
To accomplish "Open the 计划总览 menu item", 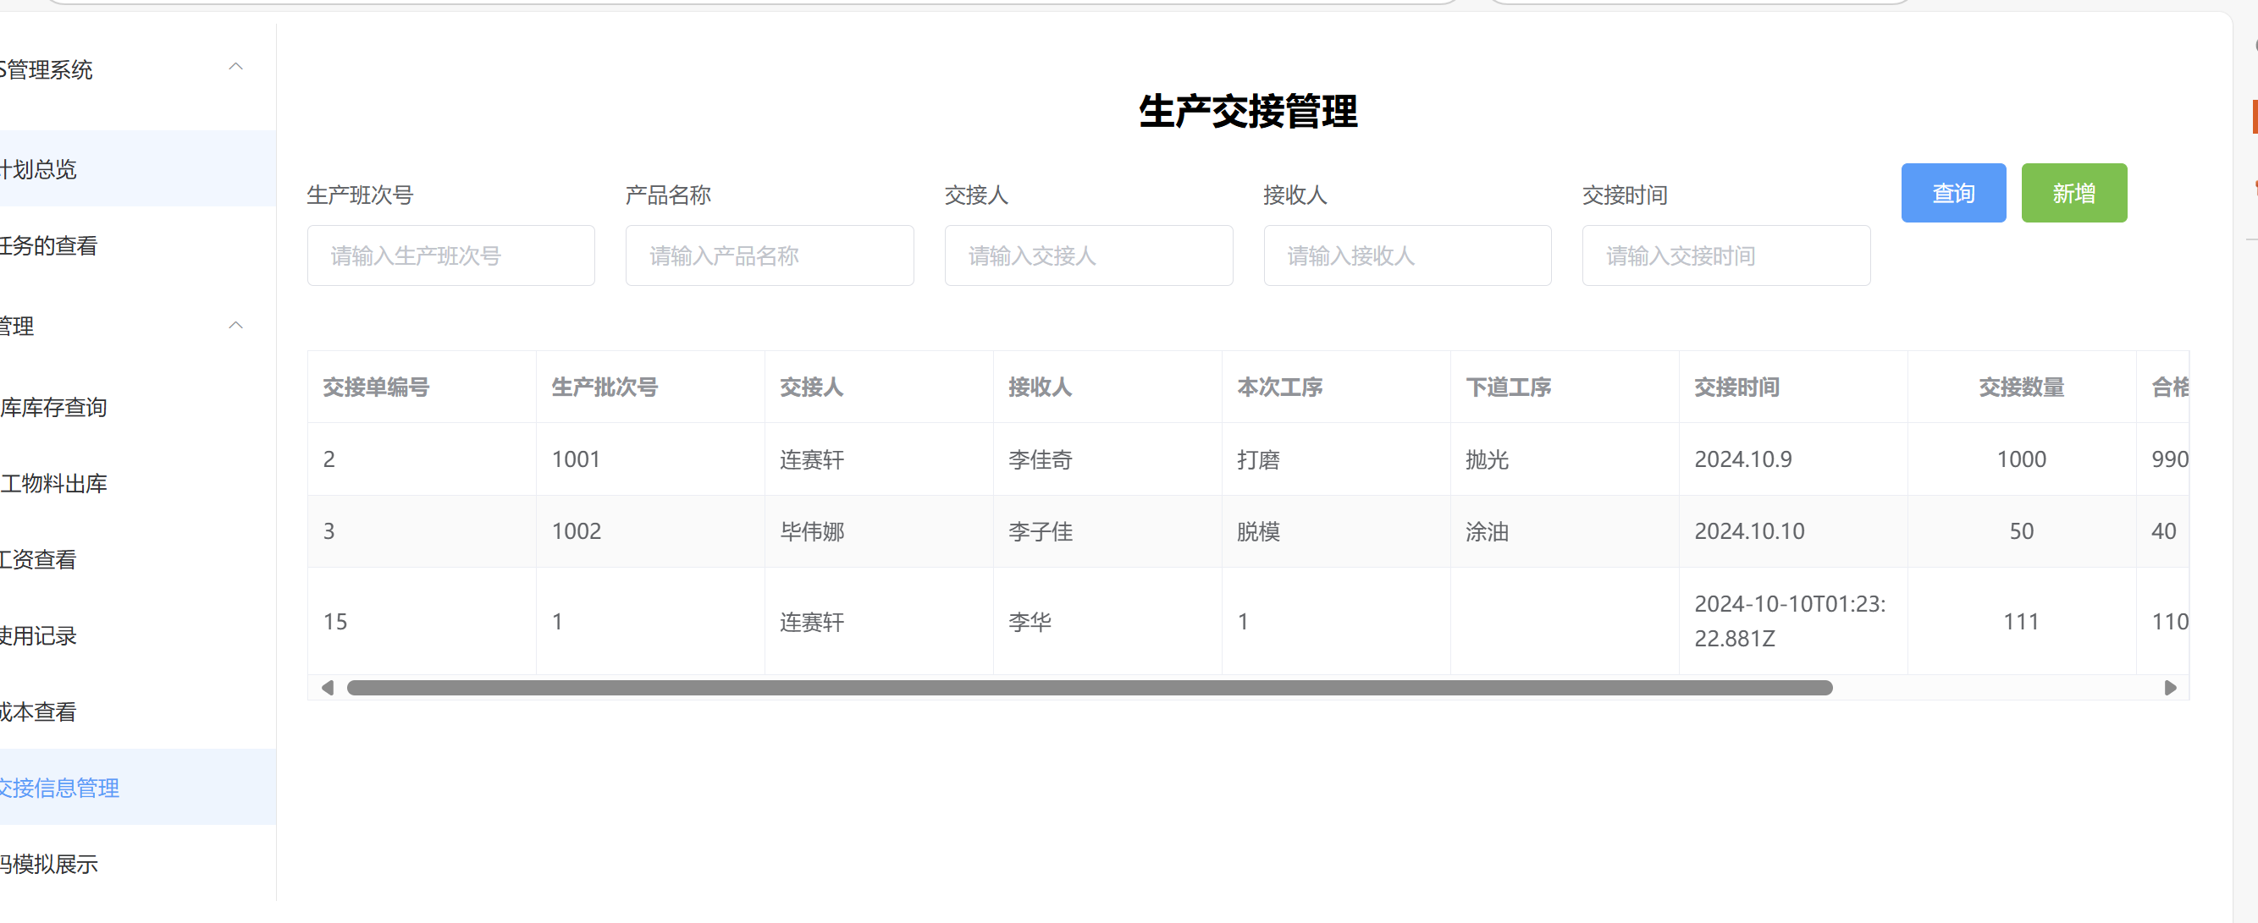I will click(40, 169).
